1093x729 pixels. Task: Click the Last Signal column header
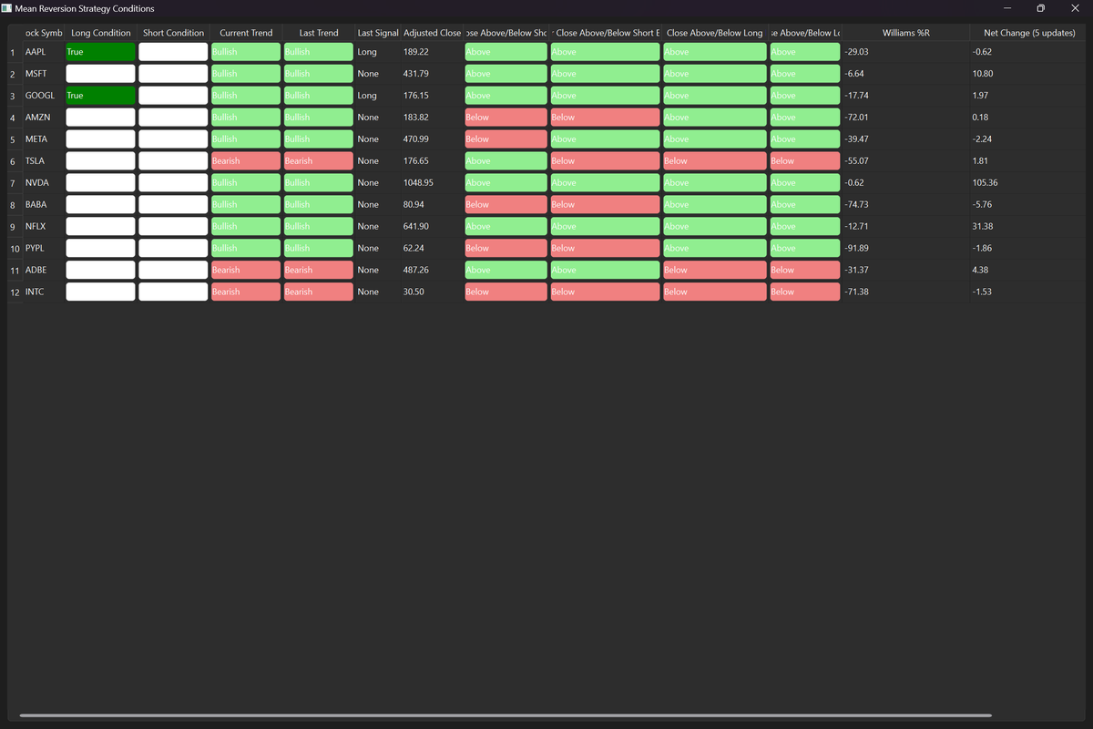377,33
